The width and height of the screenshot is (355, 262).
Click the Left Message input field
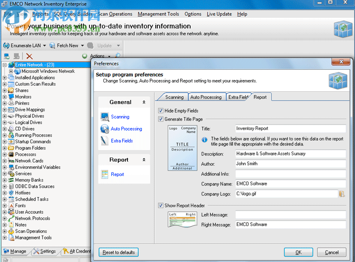(291, 214)
